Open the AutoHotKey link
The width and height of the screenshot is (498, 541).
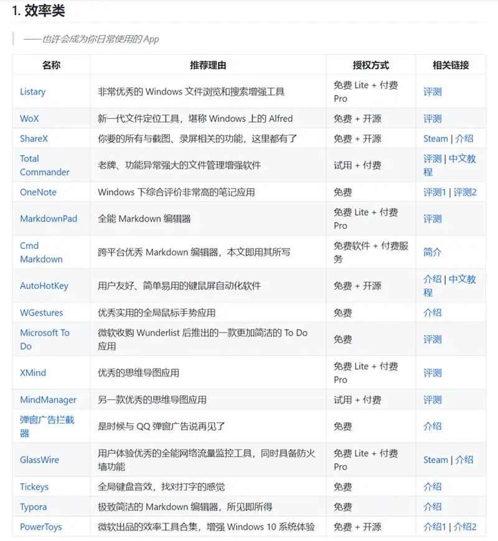[44, 286]
